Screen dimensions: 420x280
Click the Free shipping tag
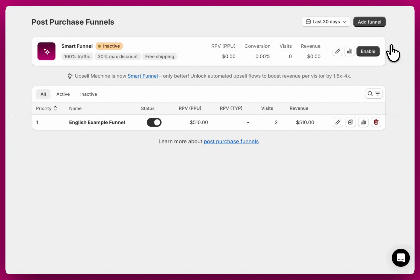point(160,57)
